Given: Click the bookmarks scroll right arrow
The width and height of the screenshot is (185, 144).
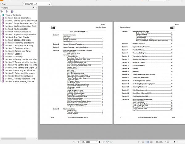Looking at the screenshot, I should [x=36, y=139].
